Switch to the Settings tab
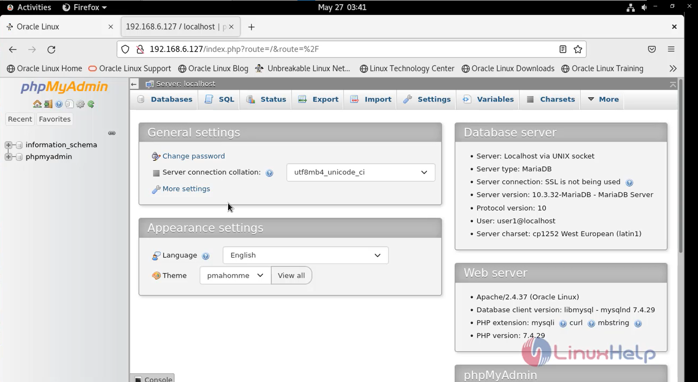Viewport: 698px width, 382px height. (427, 99)
